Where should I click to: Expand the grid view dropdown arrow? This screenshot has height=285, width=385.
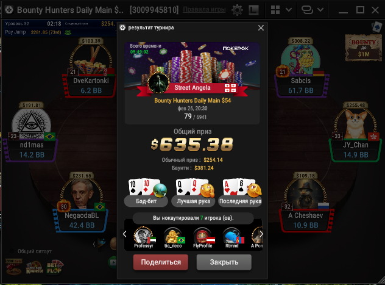(289, 10)
